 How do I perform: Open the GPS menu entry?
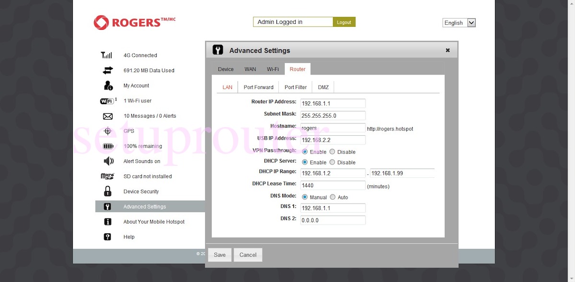point(129,131)
